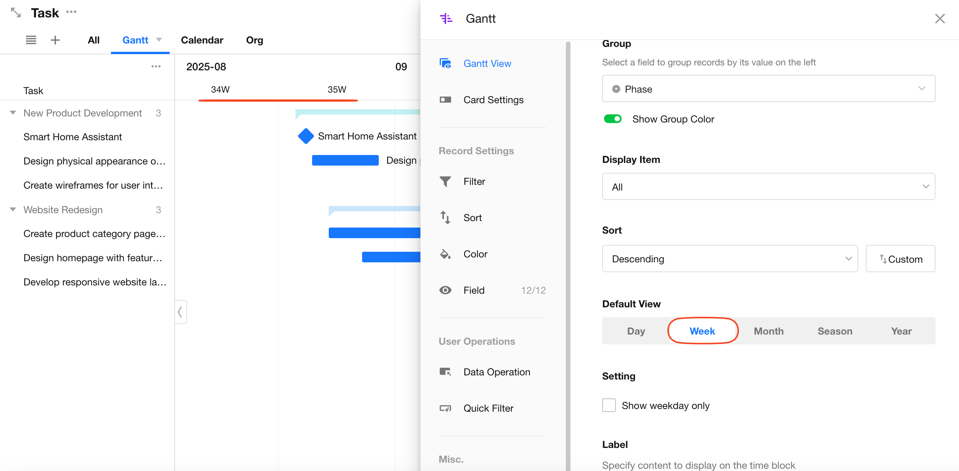
Task: Switch to the Calendar tab
Action: coord(202,40)
